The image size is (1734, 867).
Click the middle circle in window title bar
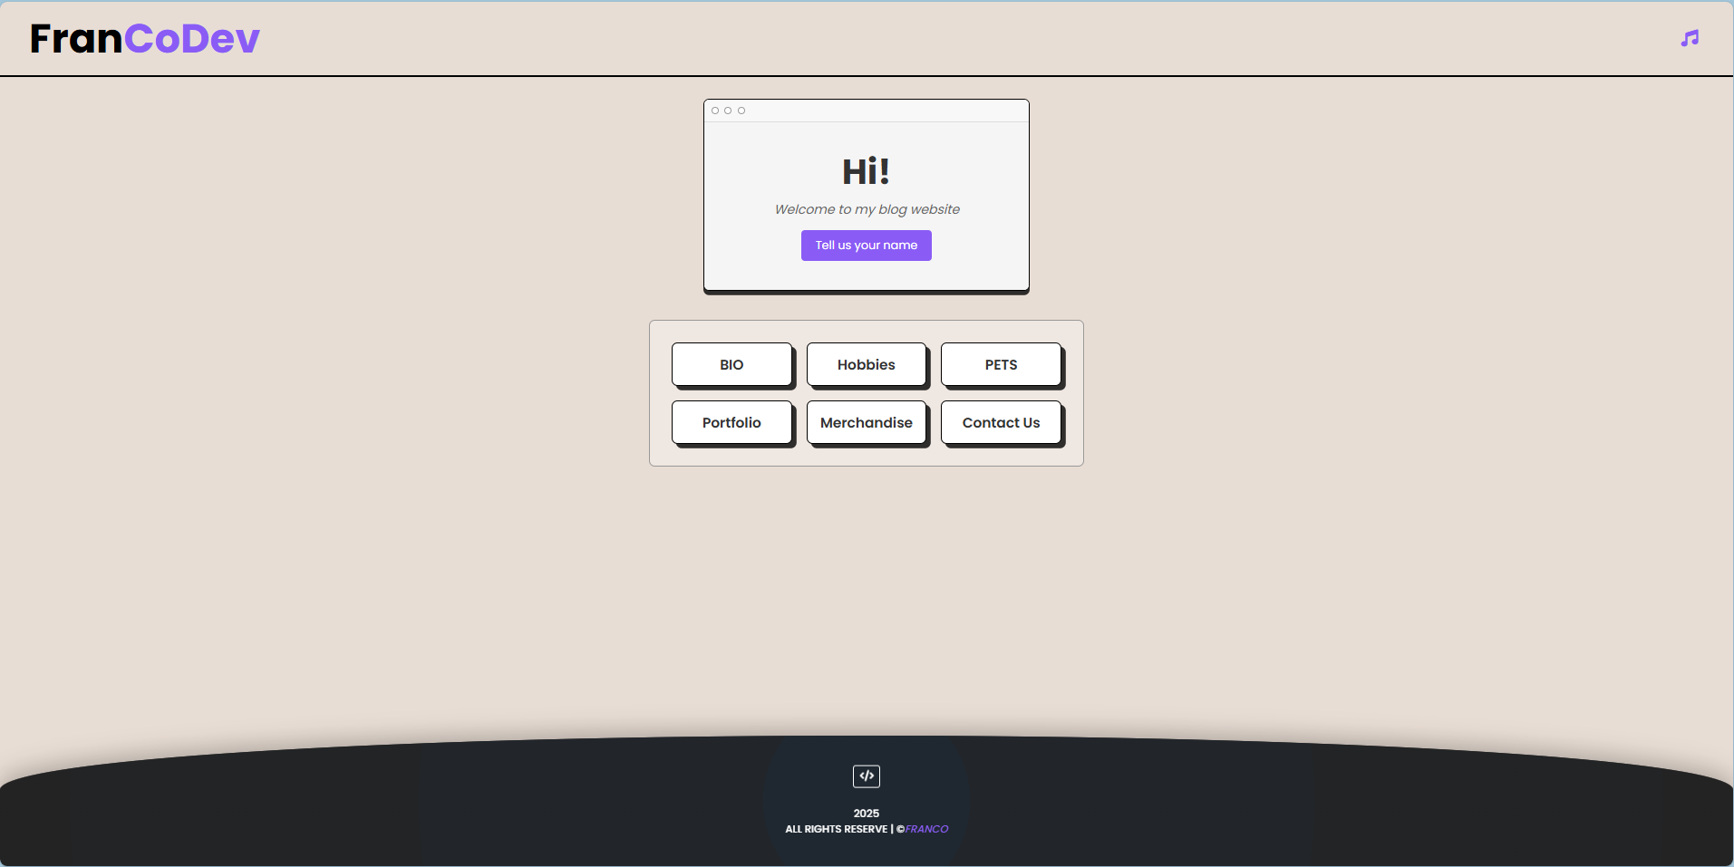[728, 111]
